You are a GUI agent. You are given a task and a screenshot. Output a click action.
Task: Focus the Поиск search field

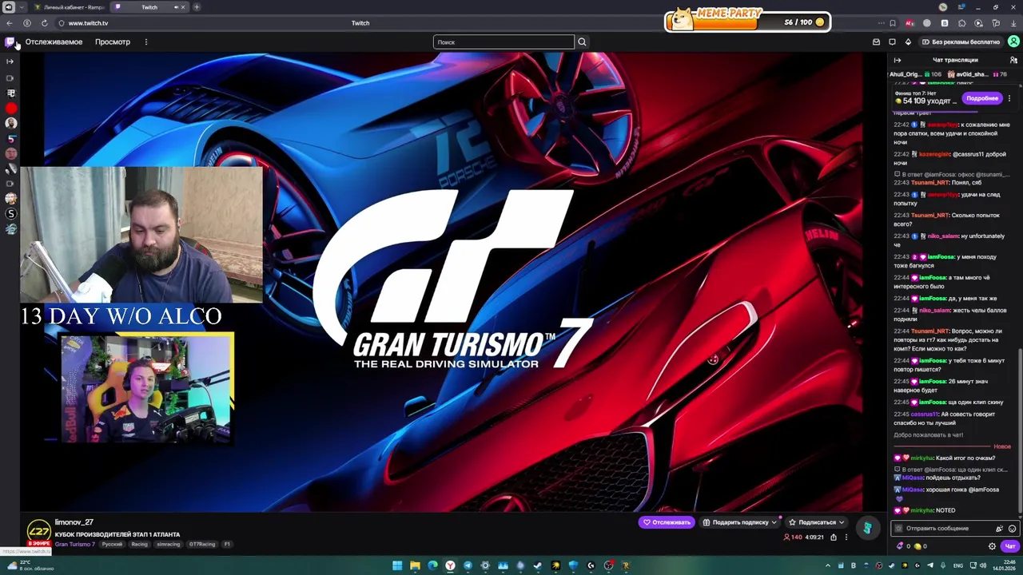[x=504, y=42]
